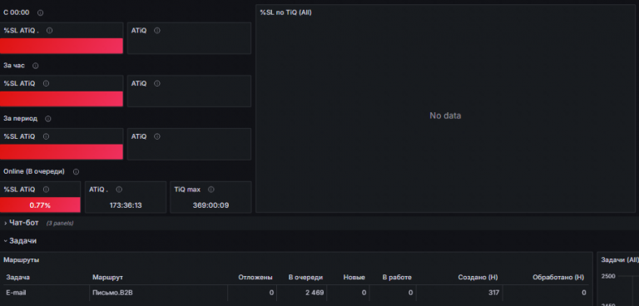Screen dimensions: 639x306
Task: Click the 2500 axis label in Задачи chart
Action: point(608,276)
